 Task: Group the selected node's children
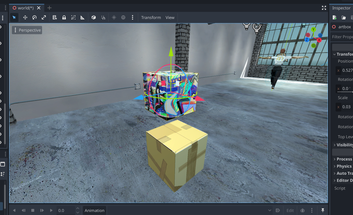[73, 17]
